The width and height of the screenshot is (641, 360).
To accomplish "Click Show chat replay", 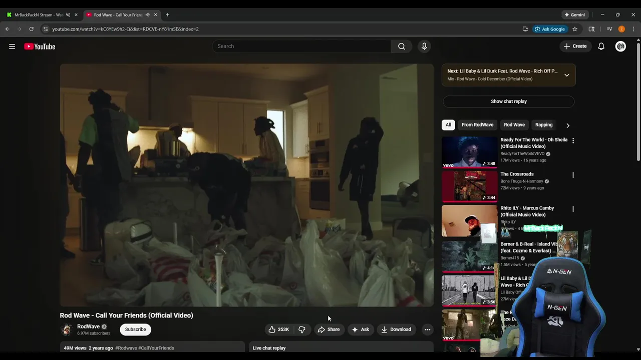I will click(x=508, y=101).
